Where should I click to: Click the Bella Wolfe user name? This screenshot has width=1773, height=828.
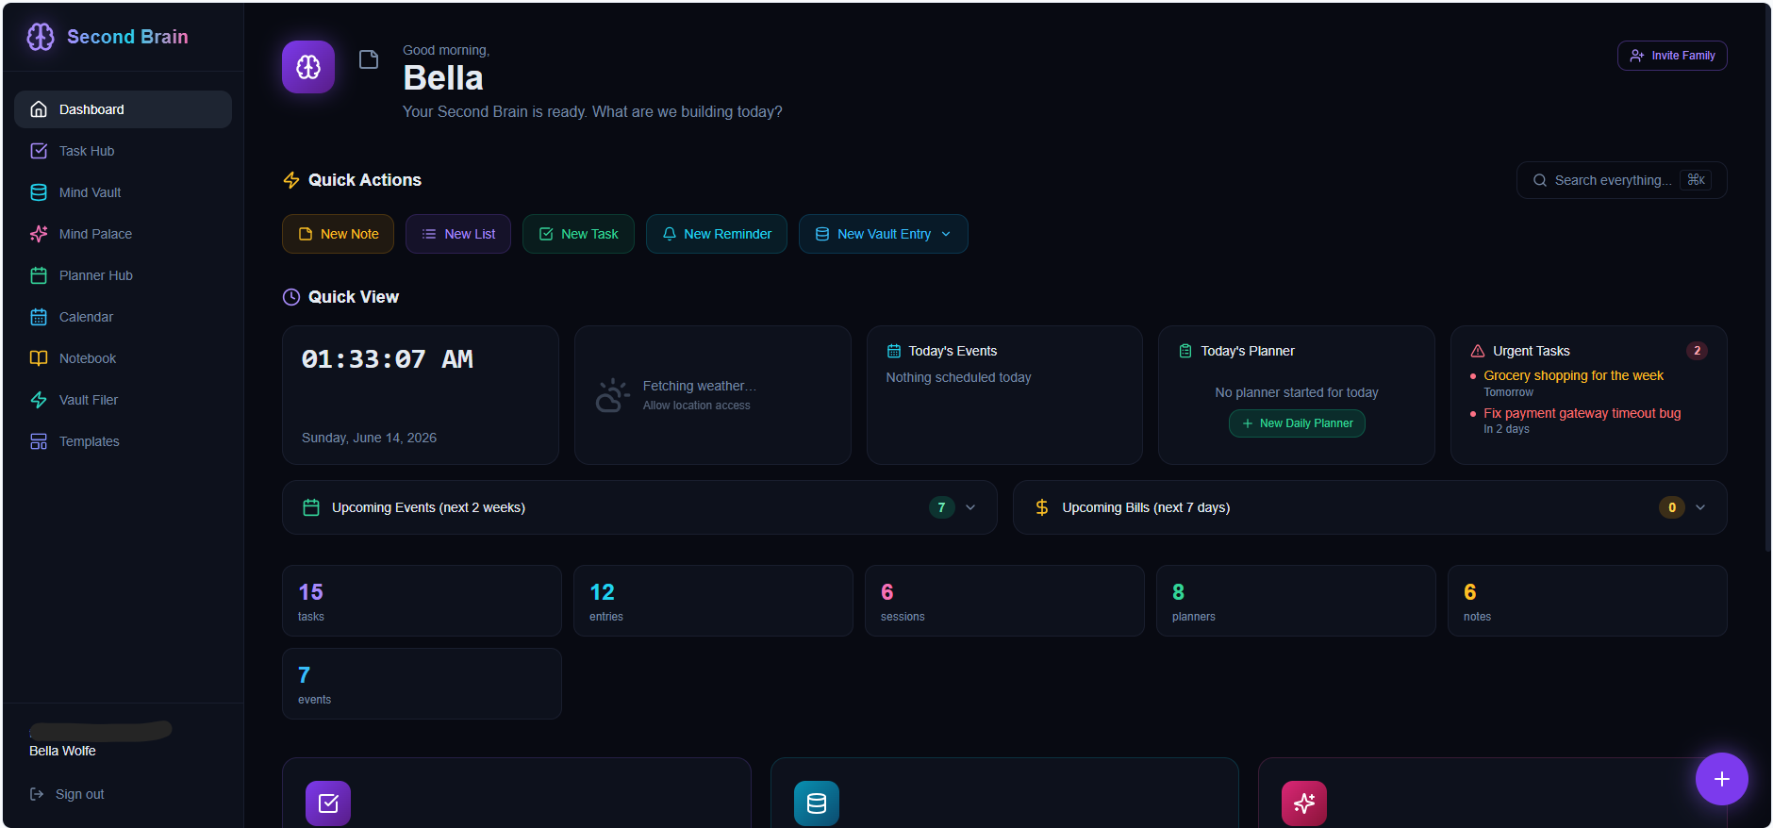click(x=62, y=751)
